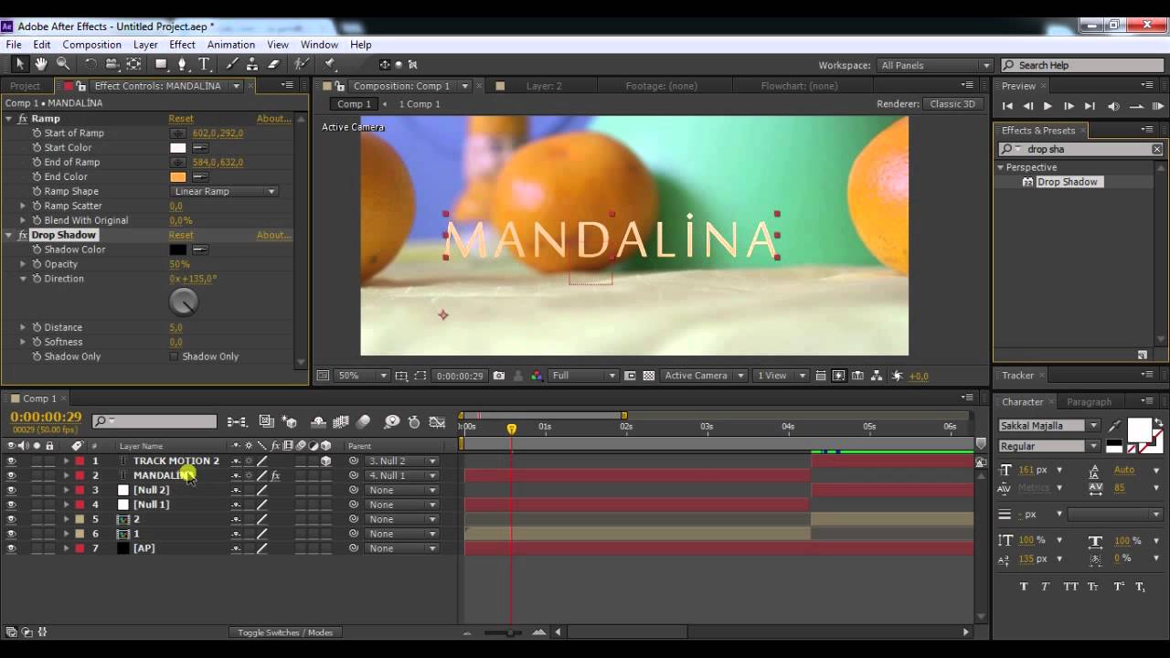Take snapshot with camera icon in viewer
The width and height of the screenshot is (1170, 658).
498,376
